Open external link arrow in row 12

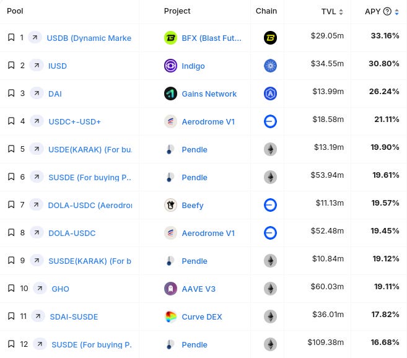(x=40, y=344)
